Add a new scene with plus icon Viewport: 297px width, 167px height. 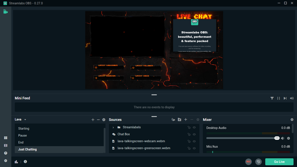[93, 120]
